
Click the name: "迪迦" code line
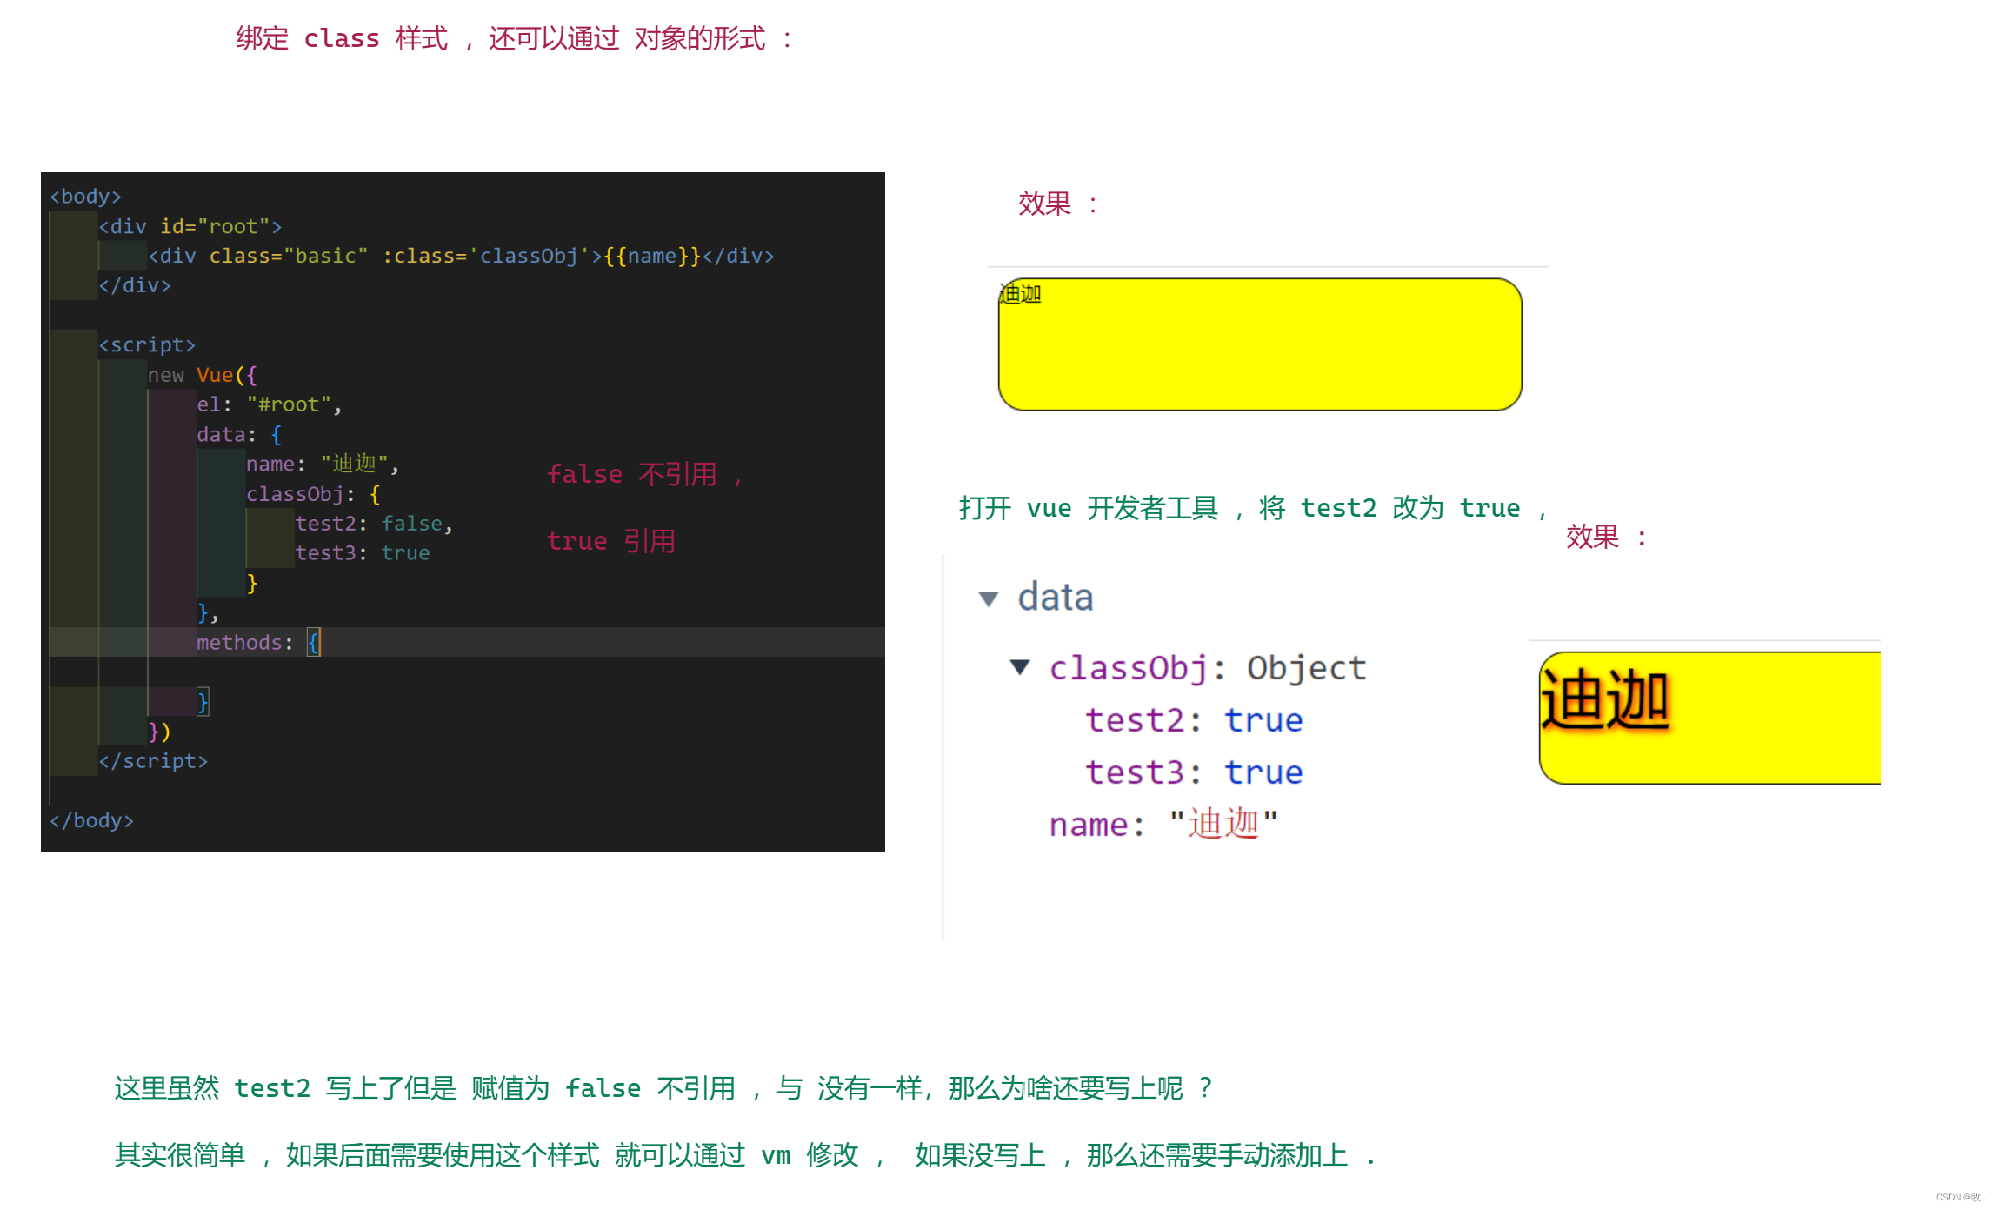point(322,465)
